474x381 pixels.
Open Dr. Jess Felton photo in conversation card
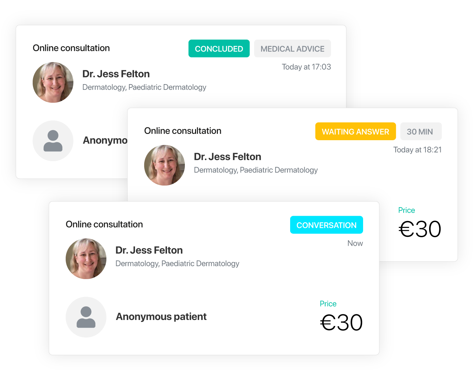pos(86,259)
